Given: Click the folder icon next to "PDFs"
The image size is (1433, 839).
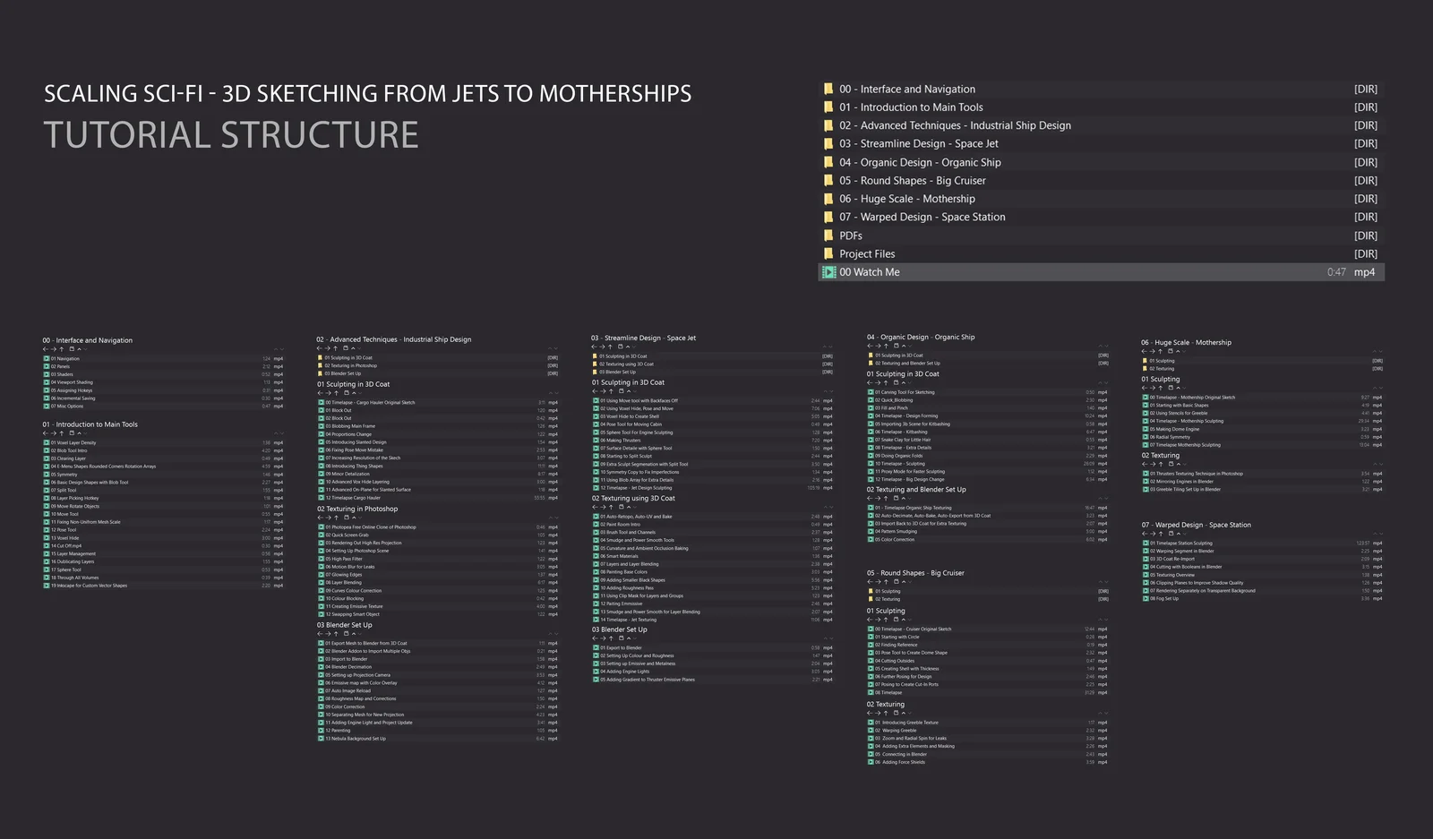Looking at the screenshot, I should (x=829, y=235).
